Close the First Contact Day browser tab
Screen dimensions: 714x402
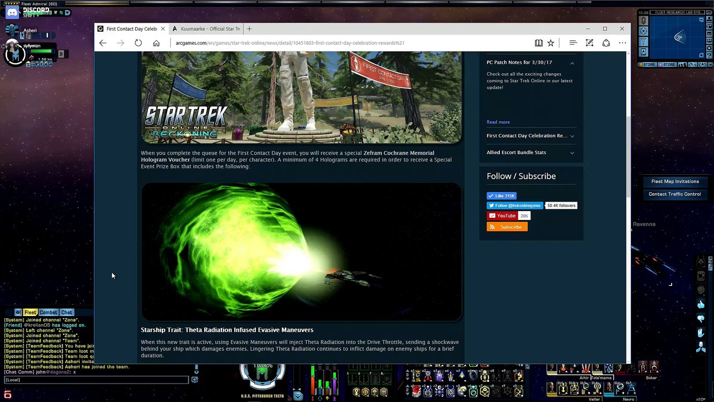point(163,29)
